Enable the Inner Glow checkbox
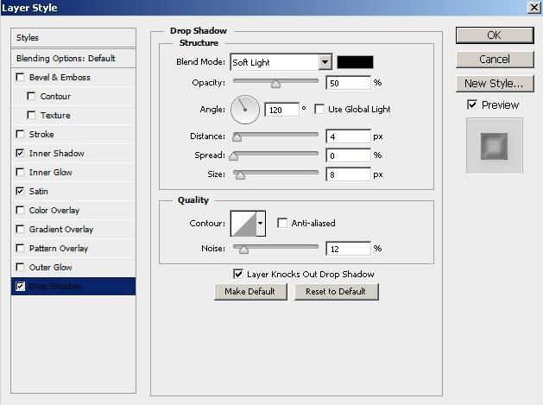Screen dimensions: 543x405 (x=20, y=172)
